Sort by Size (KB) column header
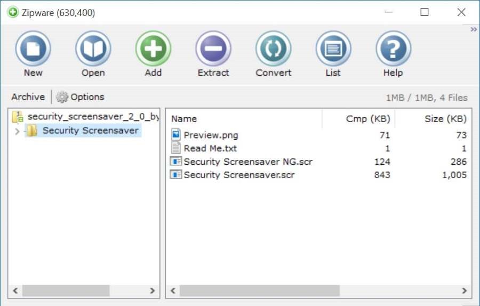 [445, 119]
